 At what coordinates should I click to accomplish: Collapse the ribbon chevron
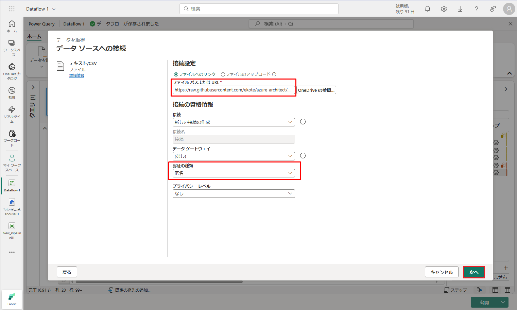(509, 73)
